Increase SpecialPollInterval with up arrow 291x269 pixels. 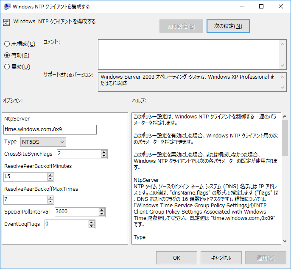102,210
